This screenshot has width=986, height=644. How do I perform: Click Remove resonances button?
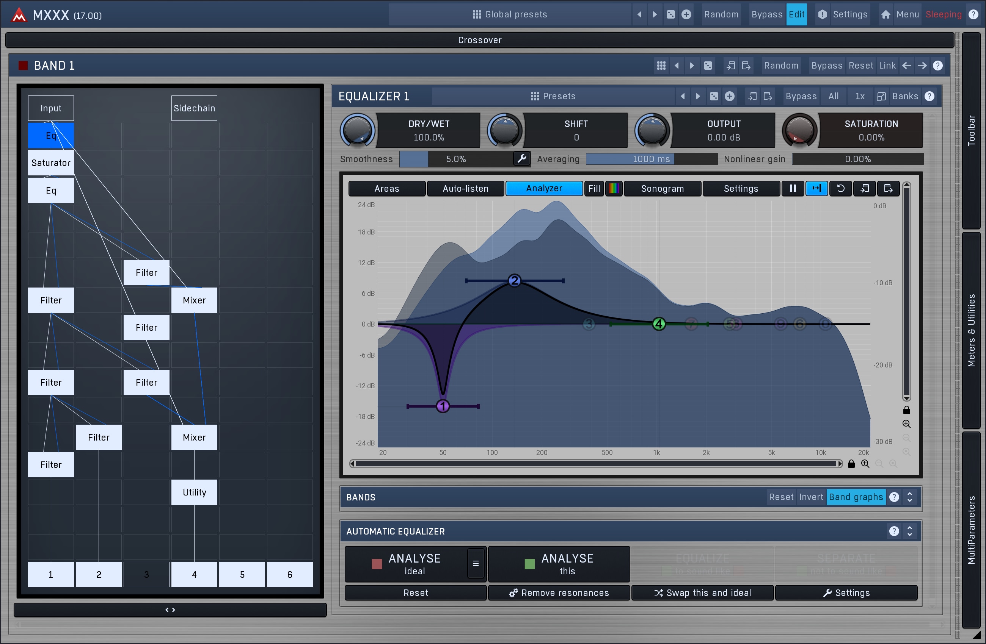(559, 593)
